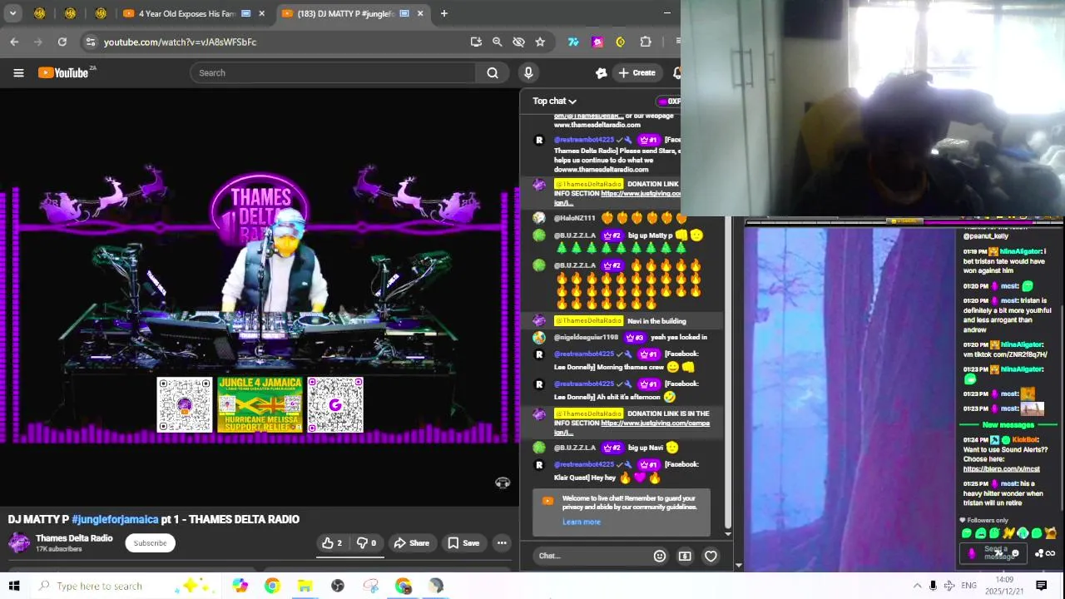Click Learn more in chat welcome notice

click(581, 522)
